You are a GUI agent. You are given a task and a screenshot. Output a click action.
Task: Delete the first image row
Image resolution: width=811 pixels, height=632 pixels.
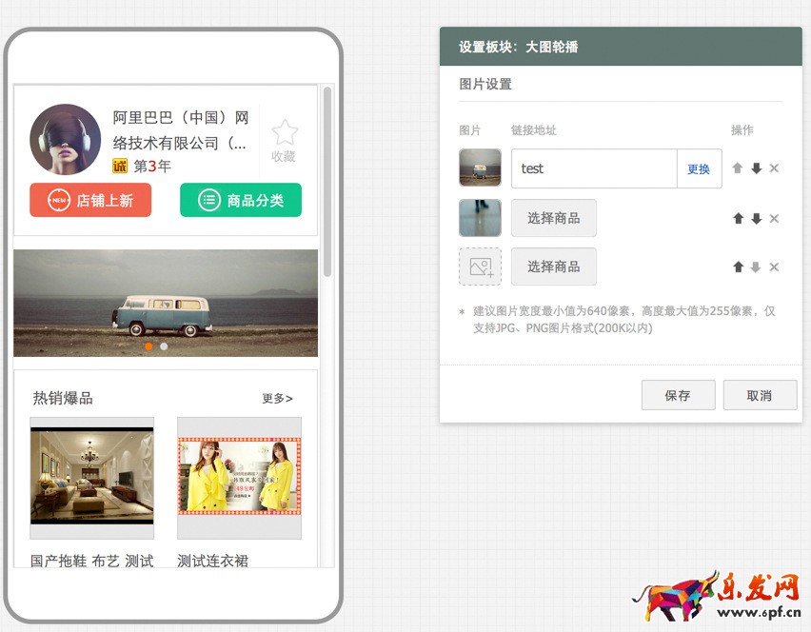pyautogui.click(x=774, y=168)
